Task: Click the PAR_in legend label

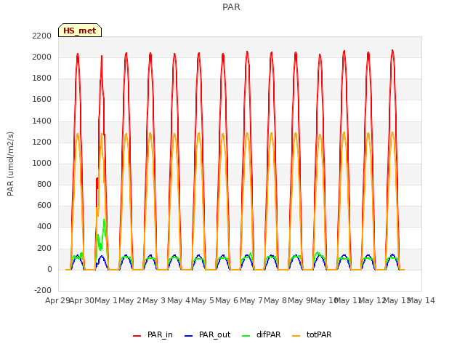Action: pyautogui.click(x=160, y=334)
